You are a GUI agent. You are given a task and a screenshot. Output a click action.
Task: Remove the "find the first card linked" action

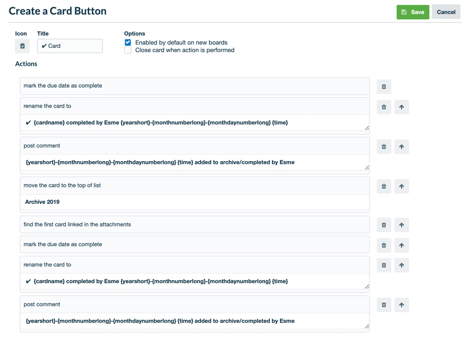pos(384,224)
